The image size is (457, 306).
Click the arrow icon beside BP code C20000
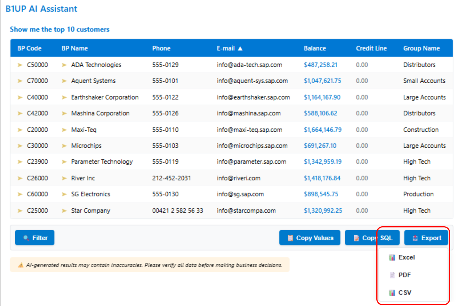pyautogui.click(x=20, y=130)
